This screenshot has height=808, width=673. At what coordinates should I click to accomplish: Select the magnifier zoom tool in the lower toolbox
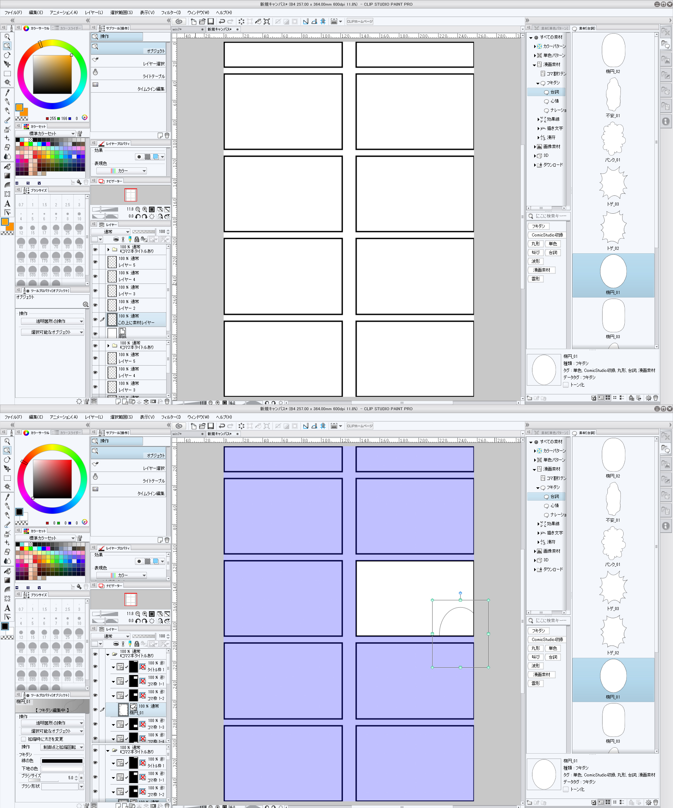[7, 441]
